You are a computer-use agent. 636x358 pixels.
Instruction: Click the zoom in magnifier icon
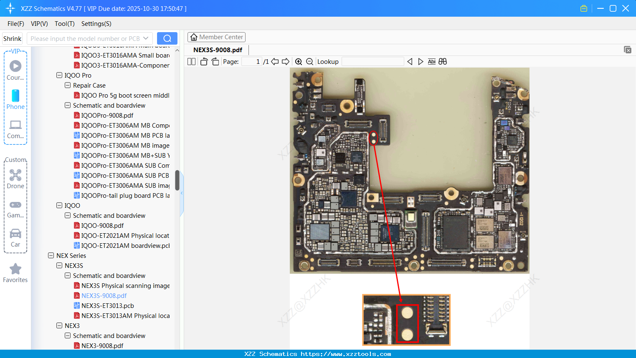pyautogui.click(x=299, y=62)
